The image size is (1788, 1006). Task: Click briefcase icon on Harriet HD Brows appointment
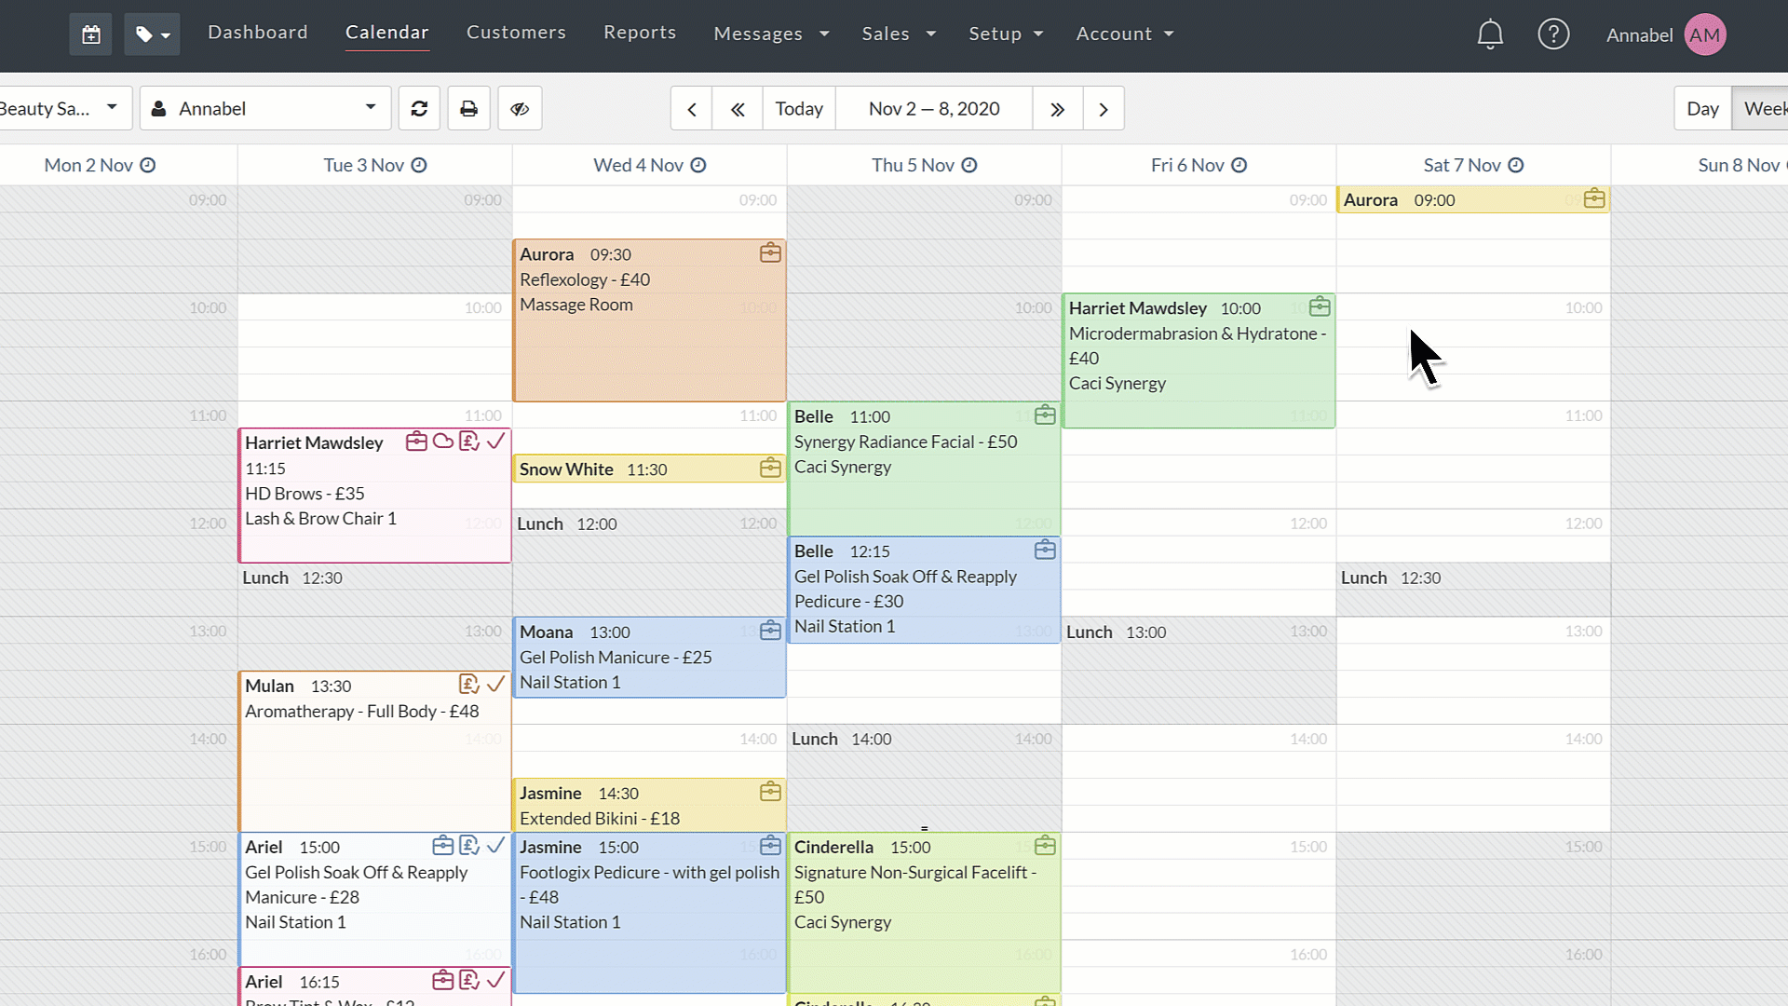click(416, 441)
